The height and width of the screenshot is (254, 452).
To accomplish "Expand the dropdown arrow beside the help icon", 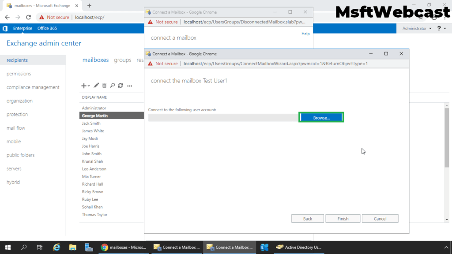I will pos(445,28).
